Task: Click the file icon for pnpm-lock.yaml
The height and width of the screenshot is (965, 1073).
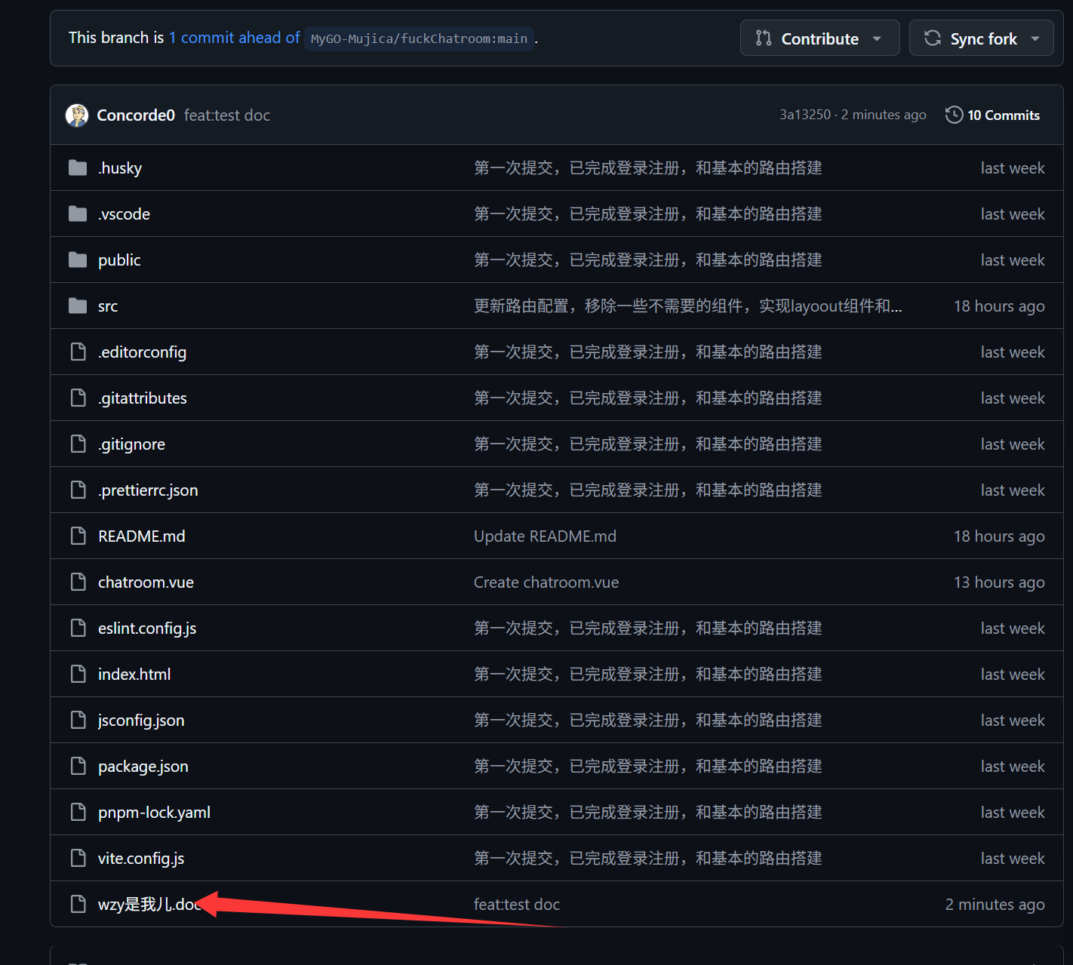Action: (78, 812)
